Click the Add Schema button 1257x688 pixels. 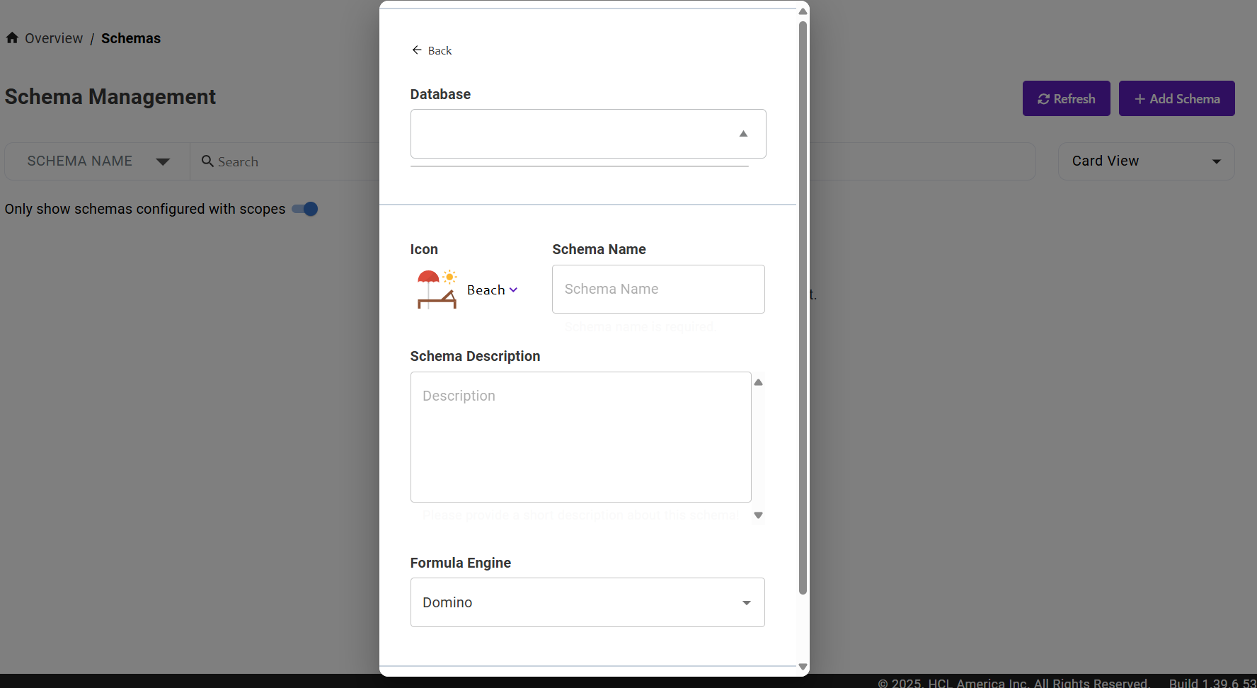pyautogui.click(x=1176, y=98)
